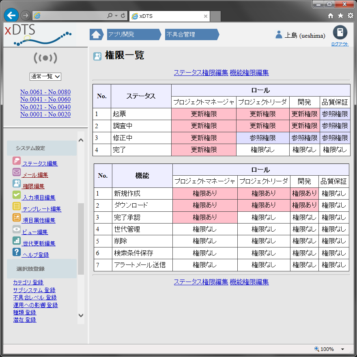Click the broadcast signal icon in sidebar
Image resolution: width=357 pixels, height=357 pixels.
pos(45,58)
